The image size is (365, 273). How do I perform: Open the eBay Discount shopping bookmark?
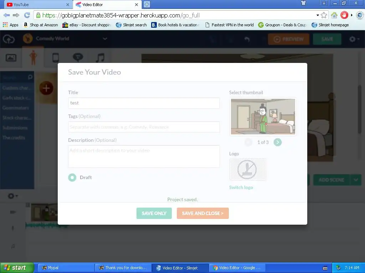[x=87, y=25]
